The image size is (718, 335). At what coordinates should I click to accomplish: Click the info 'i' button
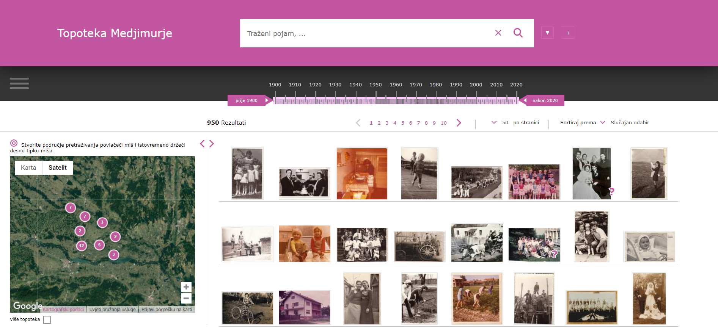567,33
